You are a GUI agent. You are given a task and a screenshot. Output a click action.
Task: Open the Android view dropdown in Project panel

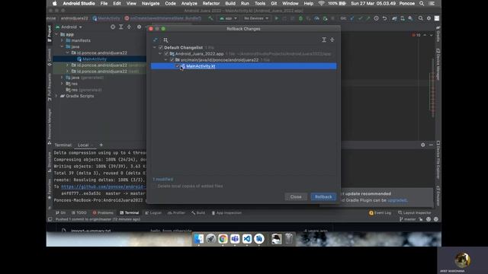[69, 27]
